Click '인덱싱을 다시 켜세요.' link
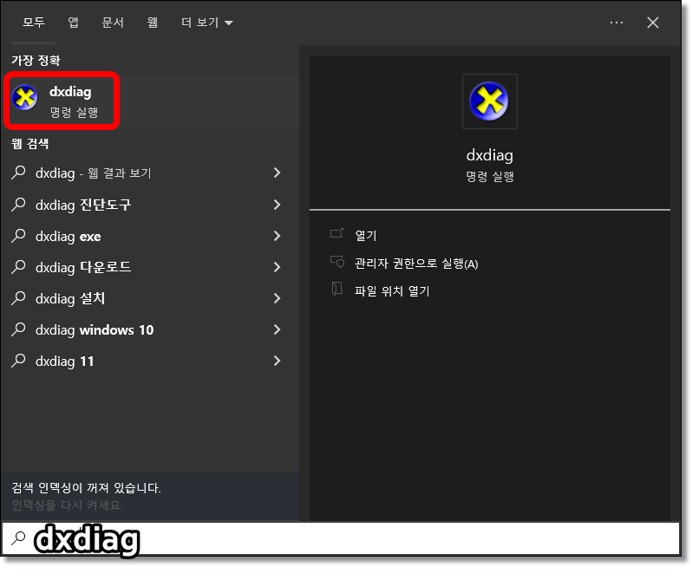 pyautogui.click(x=67, y=505)
